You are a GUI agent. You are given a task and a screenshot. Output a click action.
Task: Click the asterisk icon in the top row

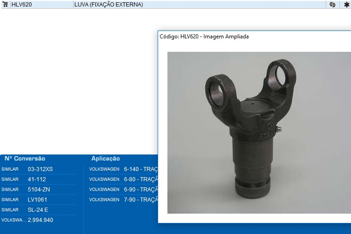pos(346,5)
